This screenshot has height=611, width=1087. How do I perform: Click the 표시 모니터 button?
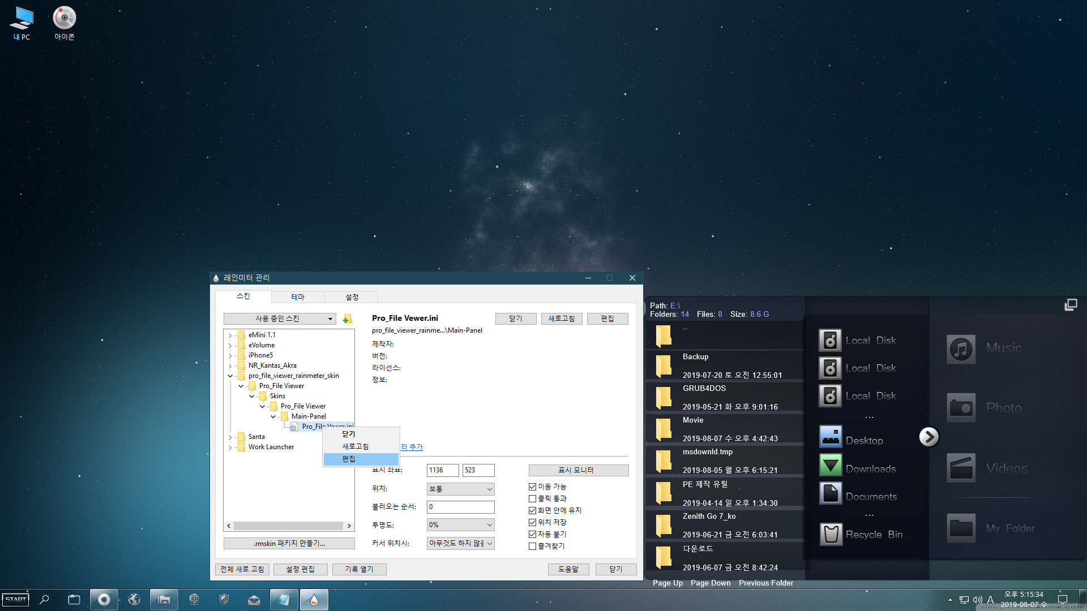point(579,470)
